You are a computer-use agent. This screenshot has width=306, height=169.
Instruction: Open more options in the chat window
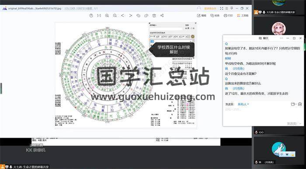tap(282, 38)
